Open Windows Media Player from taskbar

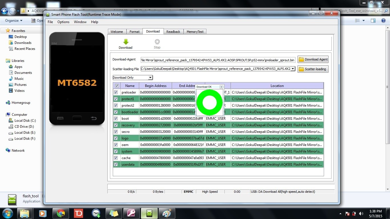(43, 213)
